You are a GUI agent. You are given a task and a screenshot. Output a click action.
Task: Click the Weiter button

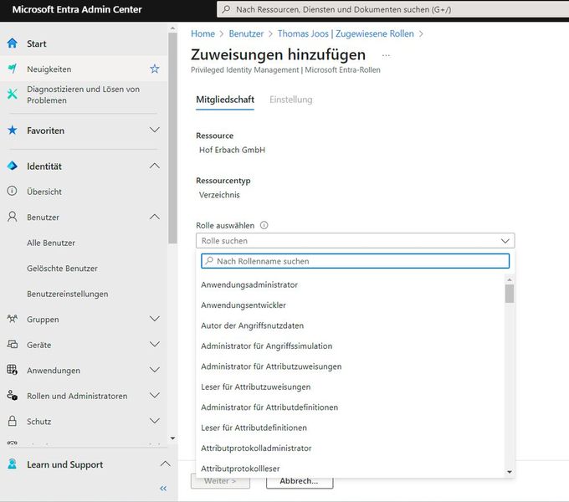coord(220,482)
